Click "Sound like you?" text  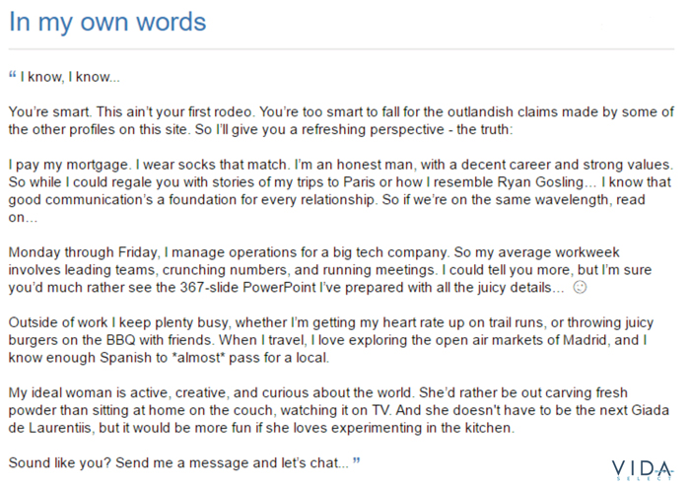60,463
